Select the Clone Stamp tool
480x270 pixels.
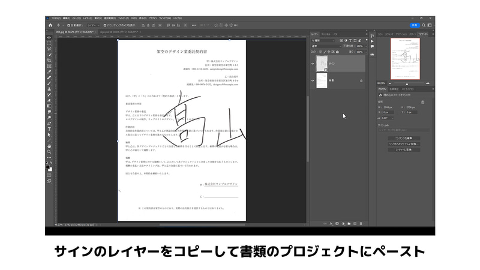(x=49, y=89)
